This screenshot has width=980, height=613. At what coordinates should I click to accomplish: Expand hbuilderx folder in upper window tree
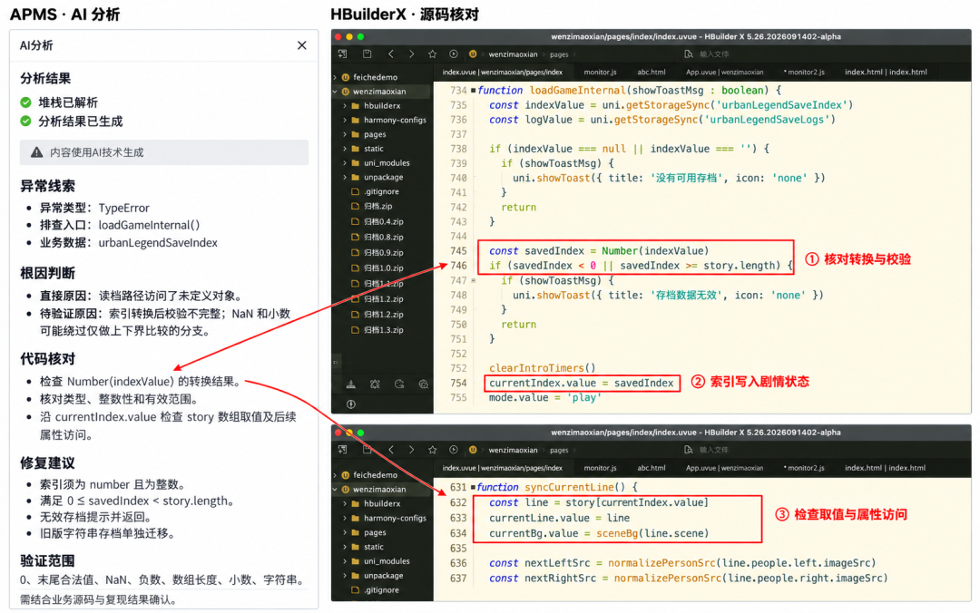click(345, 105)
